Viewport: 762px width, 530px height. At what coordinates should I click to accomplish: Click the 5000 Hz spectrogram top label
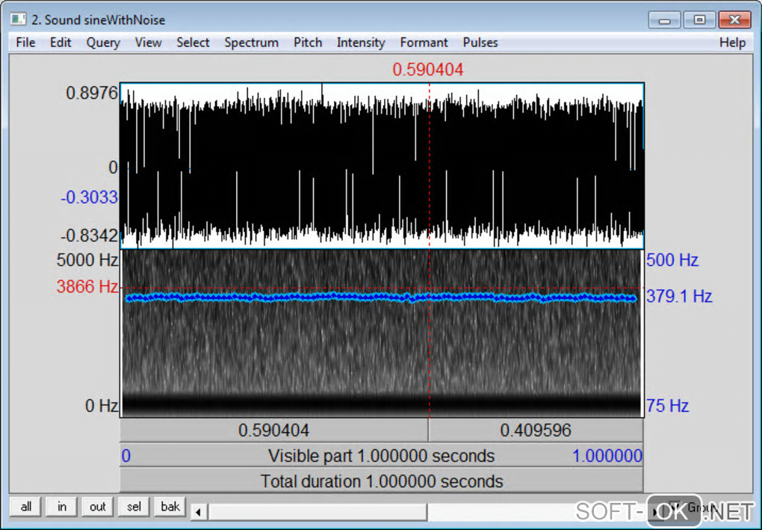coord(87,260)
